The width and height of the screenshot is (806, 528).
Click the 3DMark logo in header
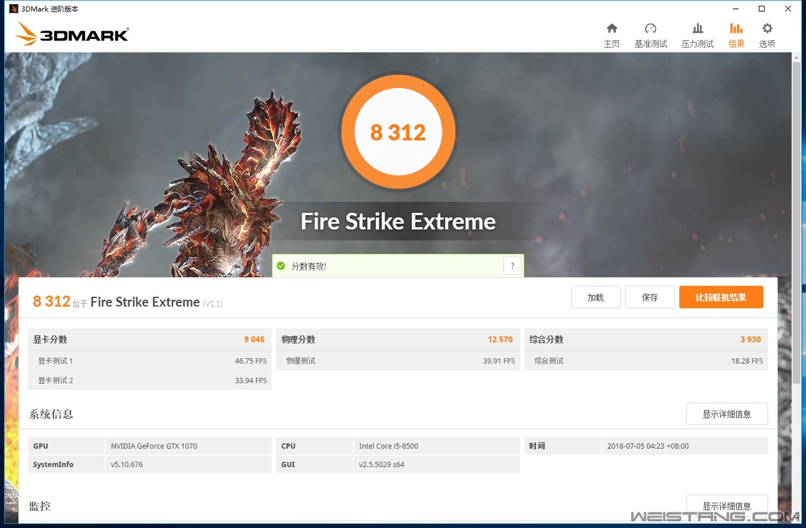(72, 34)
